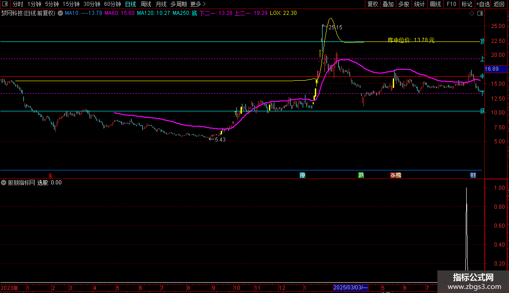This screenshot has height=293, width=509.
Task: Click the 选股: 0.00 sub-indicator value
Action: (x=50, y=183)
